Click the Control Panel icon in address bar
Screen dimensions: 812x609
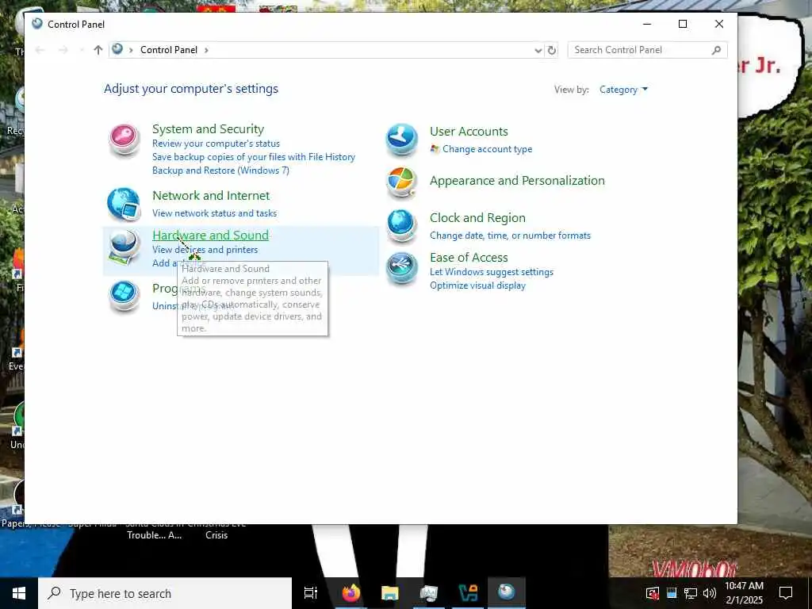(117, 49)
